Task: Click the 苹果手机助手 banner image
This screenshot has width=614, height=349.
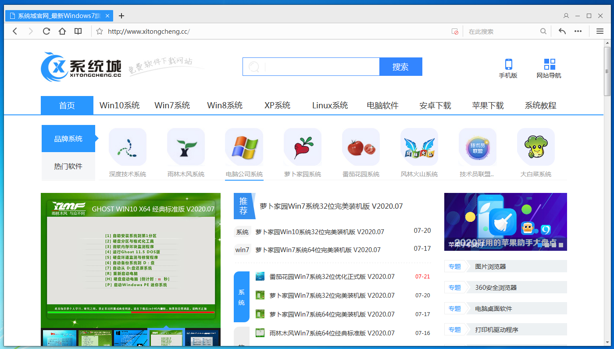Action: 506,222
